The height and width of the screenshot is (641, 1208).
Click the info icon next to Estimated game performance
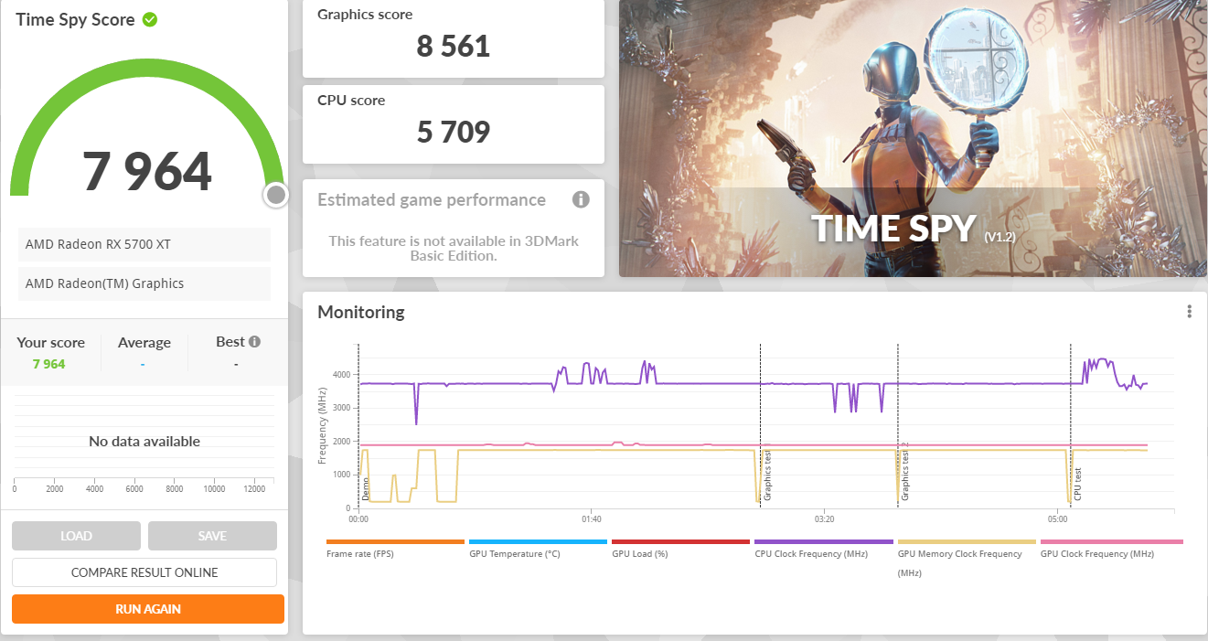(x=581, y=199)
